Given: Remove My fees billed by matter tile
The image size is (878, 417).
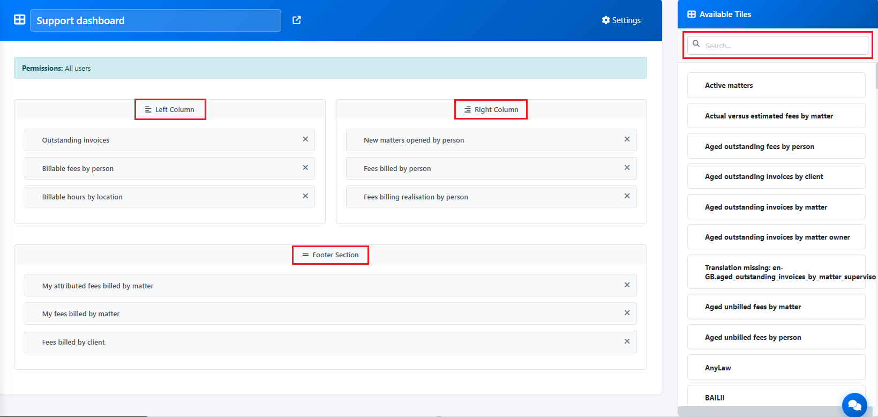Looking at the screenshot, I should [x=627, y=313].
